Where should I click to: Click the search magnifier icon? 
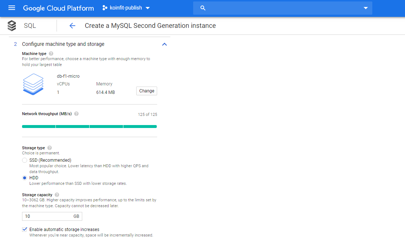[x=203, y=8]
